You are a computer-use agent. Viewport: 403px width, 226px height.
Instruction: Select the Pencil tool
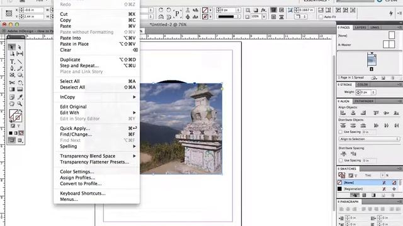20,68
